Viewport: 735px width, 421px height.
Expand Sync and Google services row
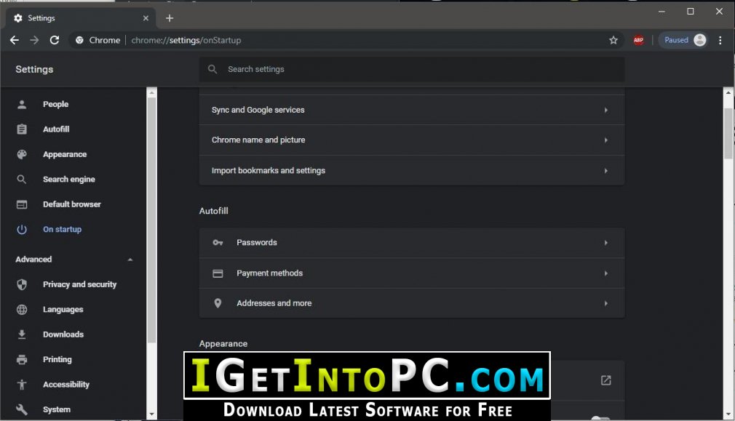[412, 110]
